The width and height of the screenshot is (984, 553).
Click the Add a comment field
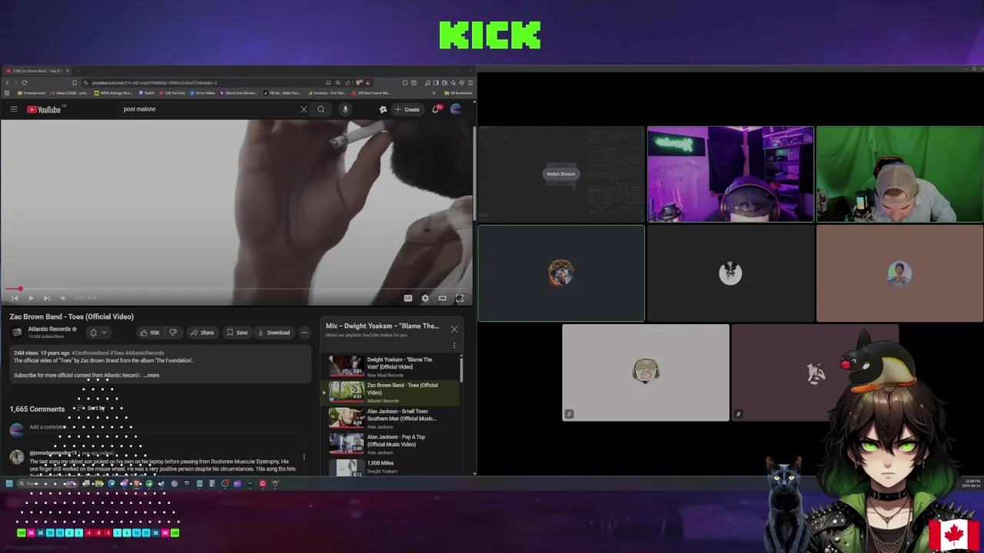point(165,427)
